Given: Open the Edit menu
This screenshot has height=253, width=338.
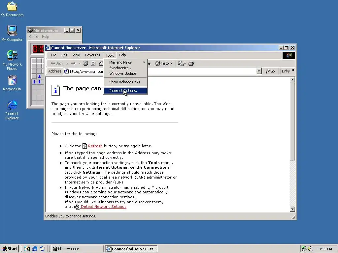Looking at the screenshot, I should click(64, 55).
